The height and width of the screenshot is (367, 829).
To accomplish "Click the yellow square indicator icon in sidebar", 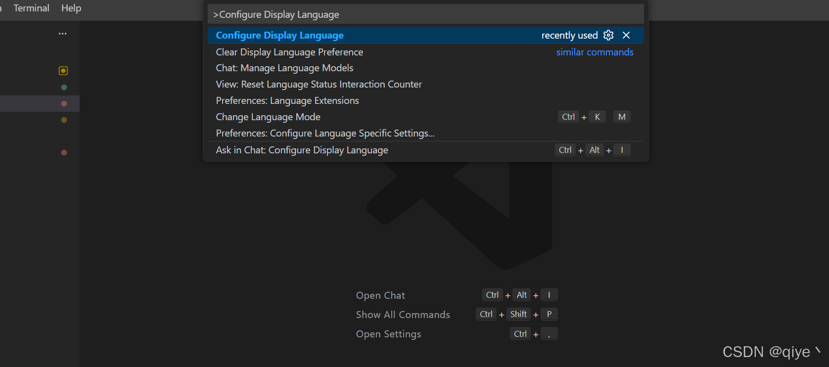I will click(63, 71).
